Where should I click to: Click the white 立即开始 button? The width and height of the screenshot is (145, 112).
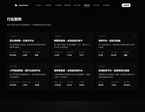[126, 5]
